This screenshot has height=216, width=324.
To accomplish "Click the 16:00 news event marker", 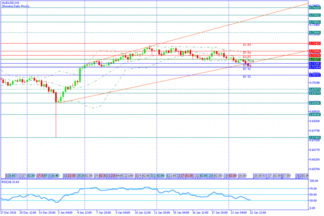I will [x=12, y=175].
